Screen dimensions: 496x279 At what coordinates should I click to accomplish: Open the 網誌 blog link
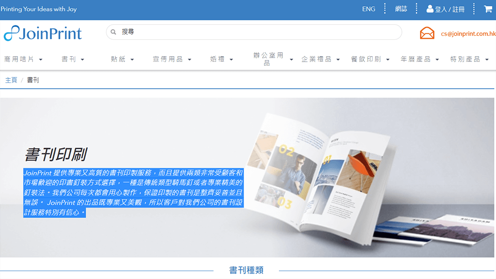pyautogui.click(x=401, y=9)
